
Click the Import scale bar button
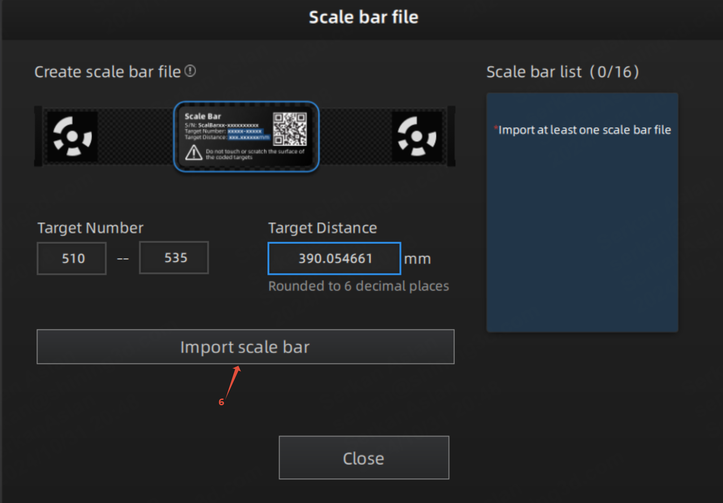245,347
